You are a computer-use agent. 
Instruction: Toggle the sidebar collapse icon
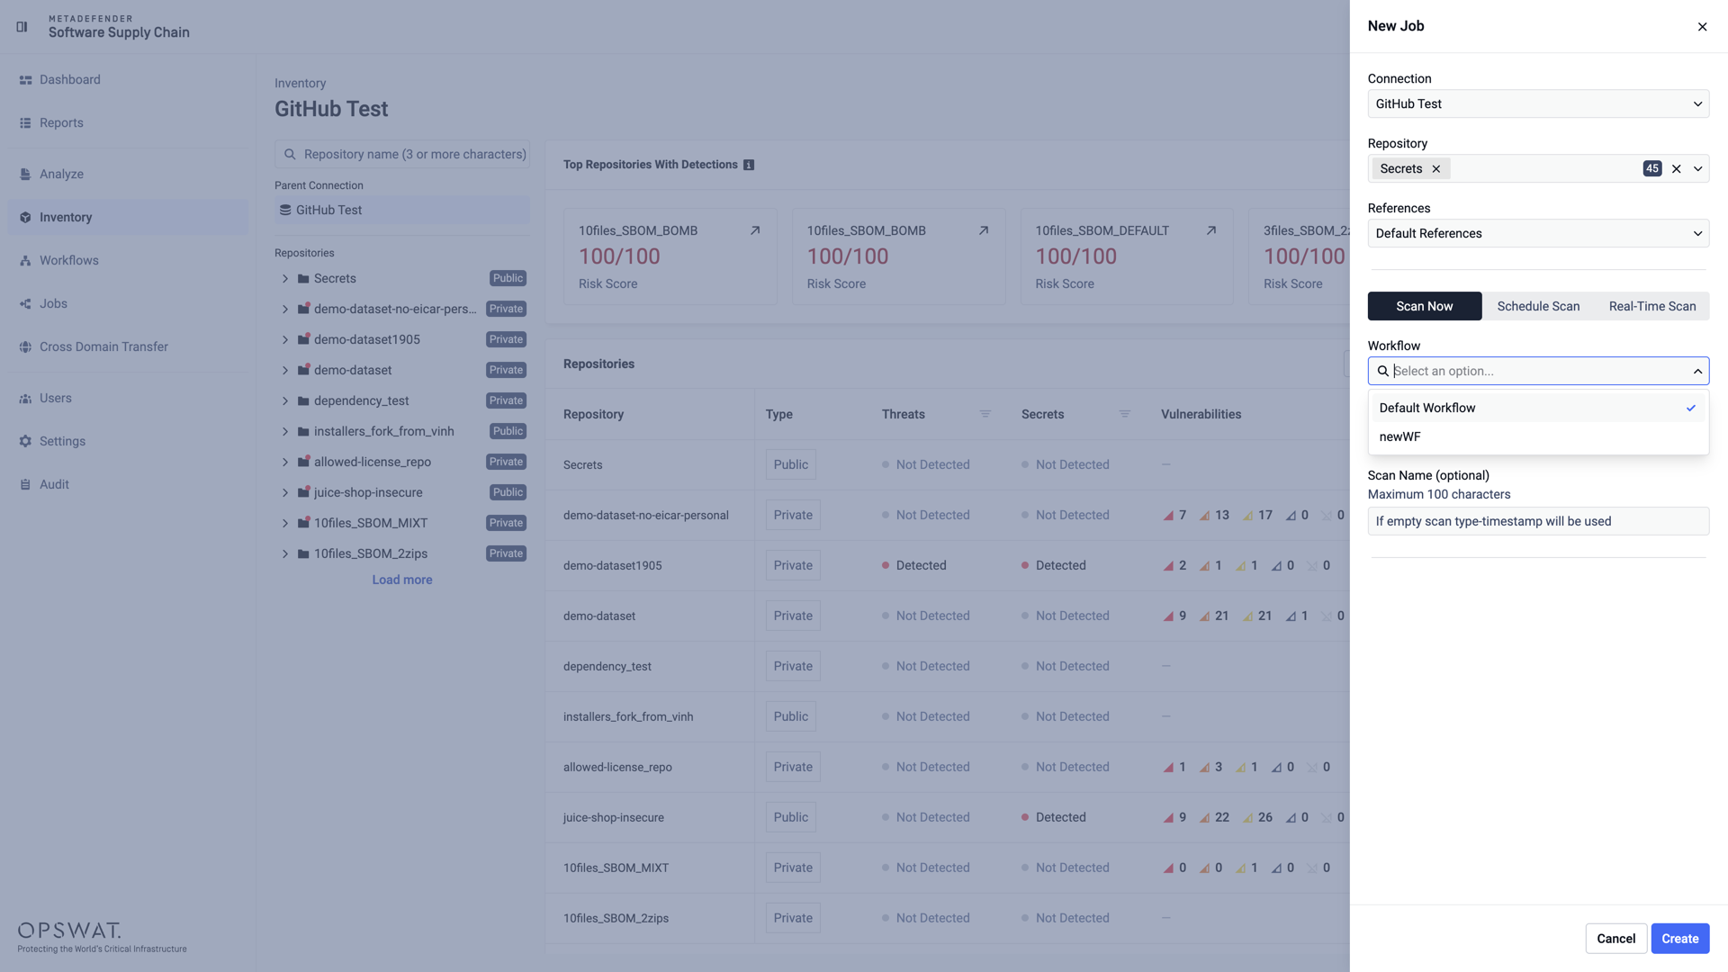pyautogui.click(x=22, y=27)
